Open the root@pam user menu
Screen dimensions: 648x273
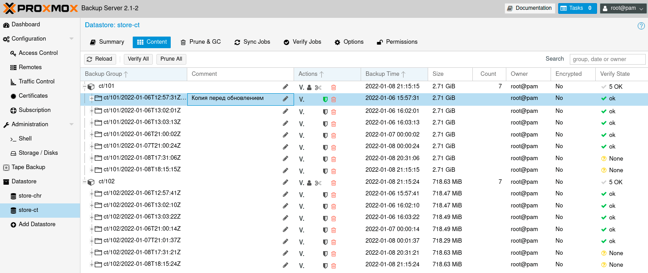click(x=623, y=8)
